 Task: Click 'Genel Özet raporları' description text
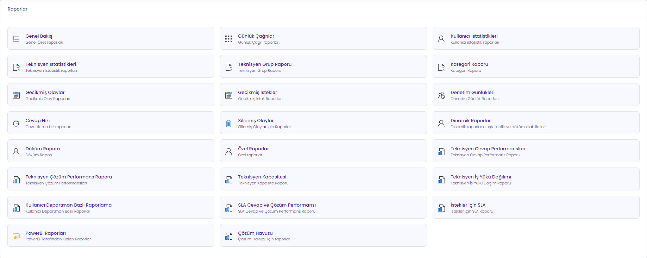tap(44, 42)
